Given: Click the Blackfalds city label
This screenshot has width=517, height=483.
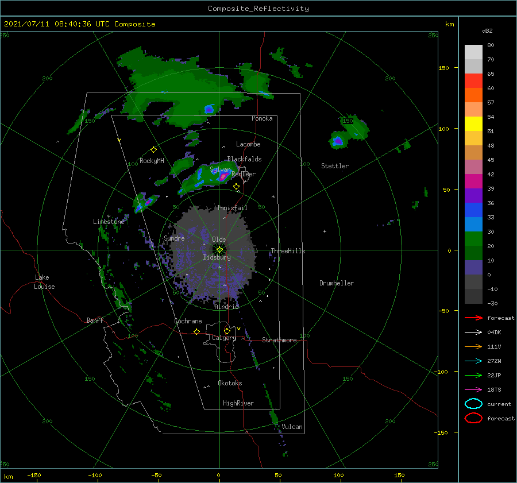Looking at the screenshot, I should 244,159.
